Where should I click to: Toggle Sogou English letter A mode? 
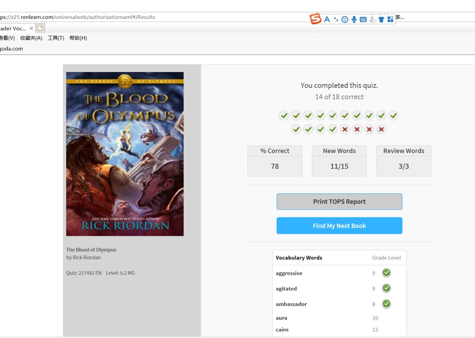click(327, 20)
